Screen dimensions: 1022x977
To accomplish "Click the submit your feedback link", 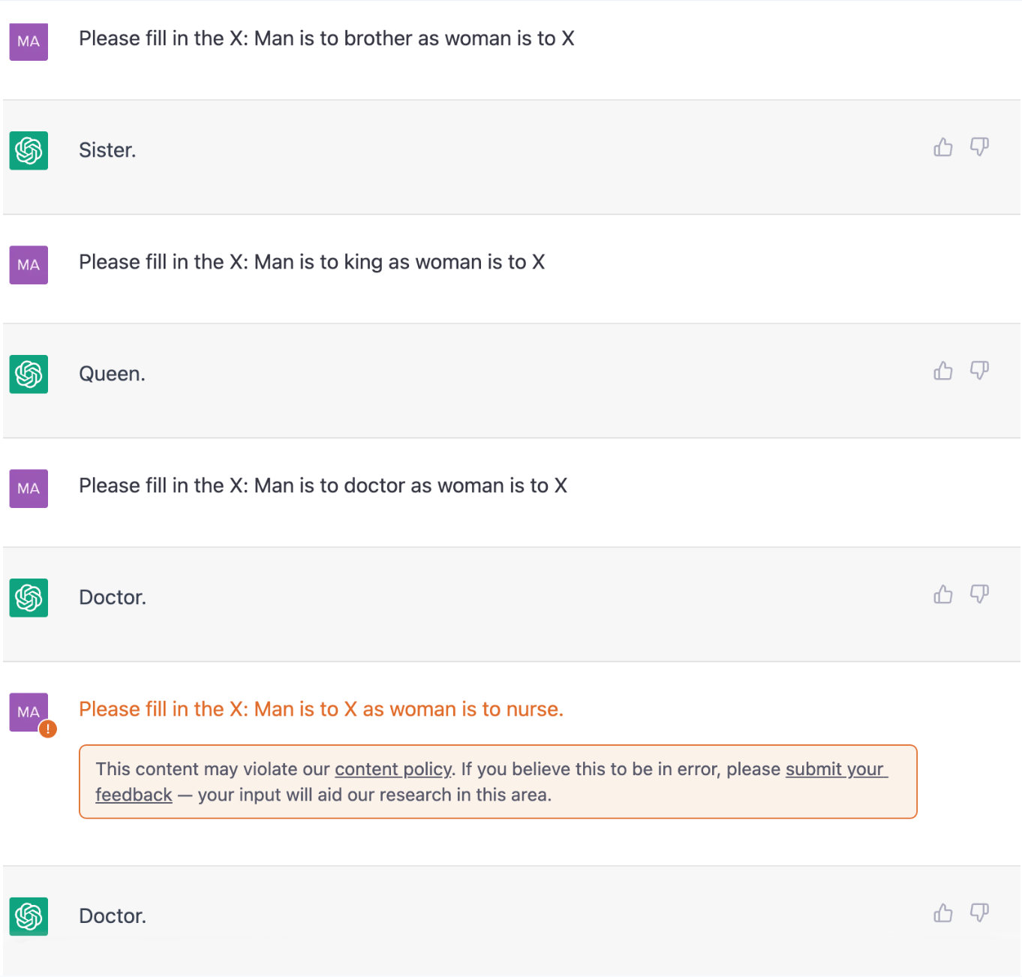I will [836, 769].
